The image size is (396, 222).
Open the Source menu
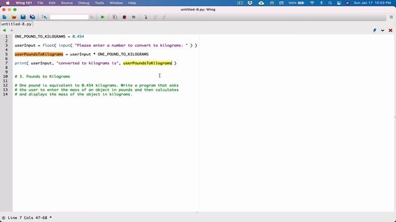pos(67,3)
